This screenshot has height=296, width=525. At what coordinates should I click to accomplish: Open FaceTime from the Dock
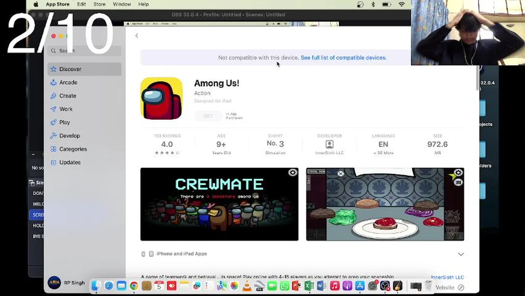click(x=272, y=286)
